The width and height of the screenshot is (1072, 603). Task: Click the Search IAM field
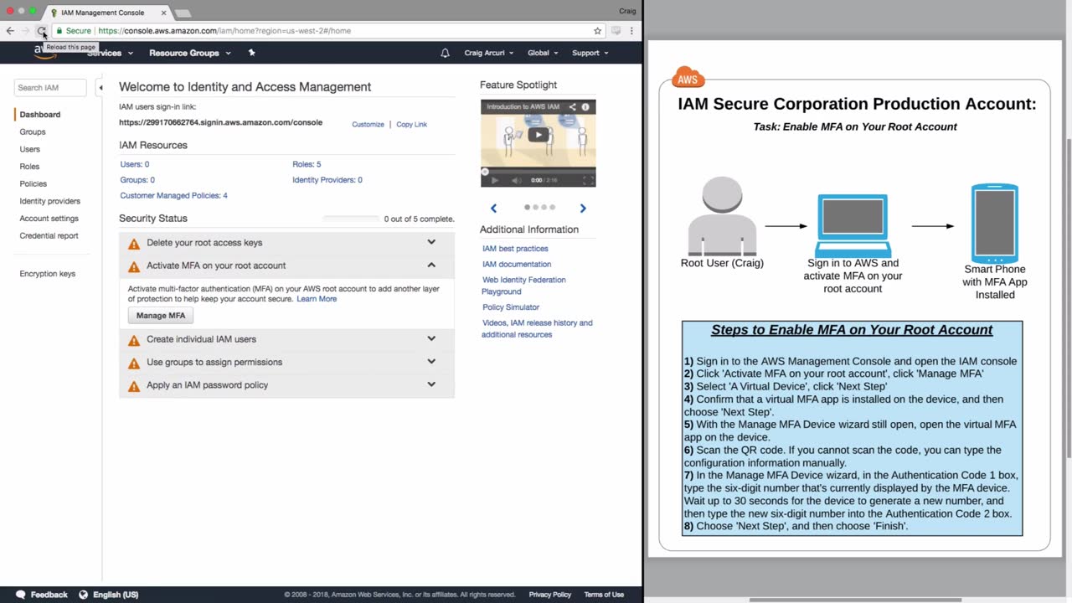click(50, 87)
